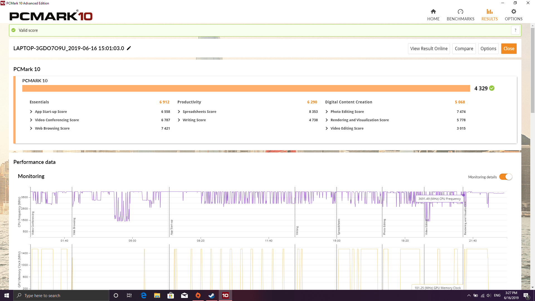Click the PCMark 10 app icon in taskbar

click(225, 295)
